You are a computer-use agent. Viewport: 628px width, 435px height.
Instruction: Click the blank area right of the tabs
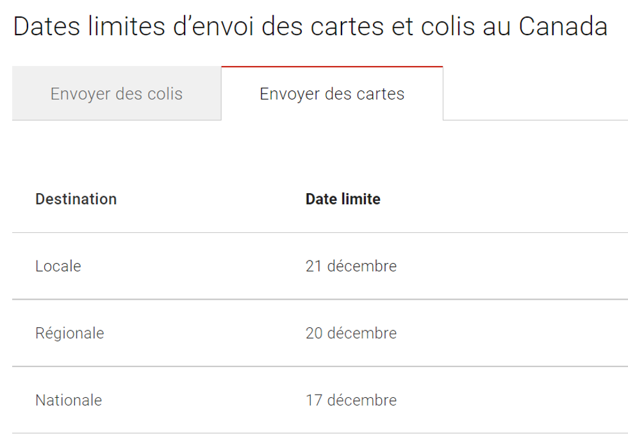[538, 94]
